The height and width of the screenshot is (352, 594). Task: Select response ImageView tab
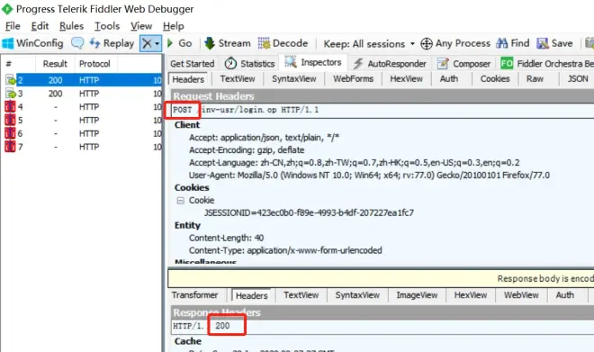click(x=417, y=295)
